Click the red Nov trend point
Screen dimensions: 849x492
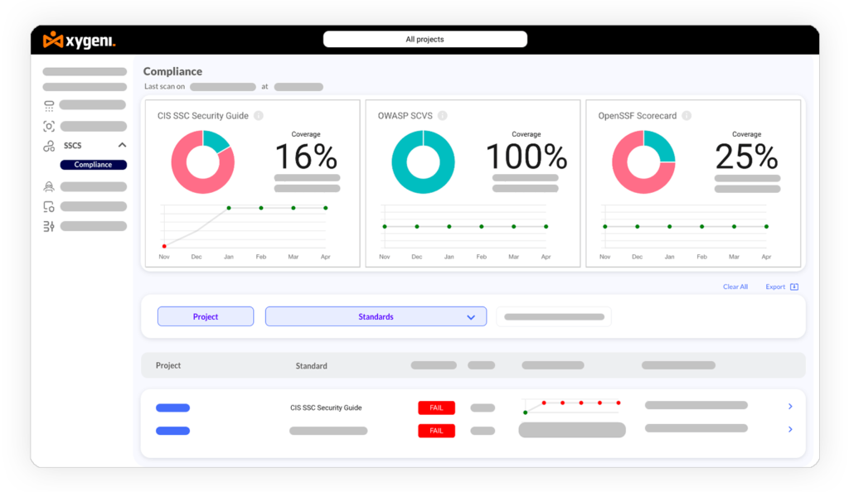[164, 247]
